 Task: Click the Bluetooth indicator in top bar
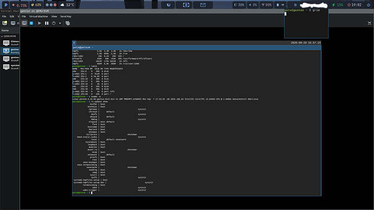[x=278, y=5]
